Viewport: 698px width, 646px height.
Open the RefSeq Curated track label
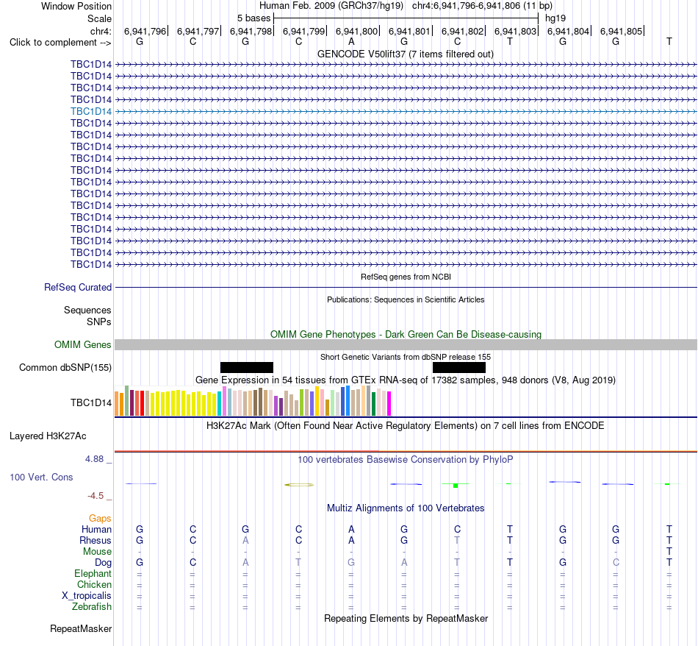(77, 288)
